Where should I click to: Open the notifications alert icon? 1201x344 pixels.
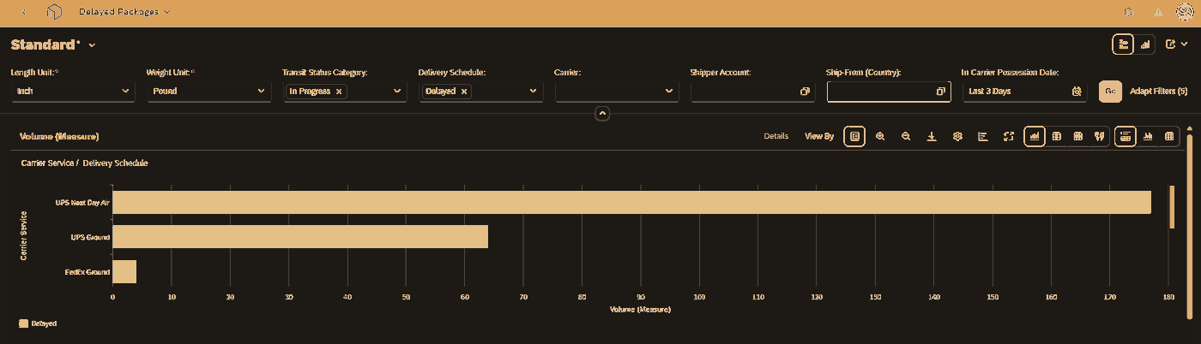(1158, 12)
